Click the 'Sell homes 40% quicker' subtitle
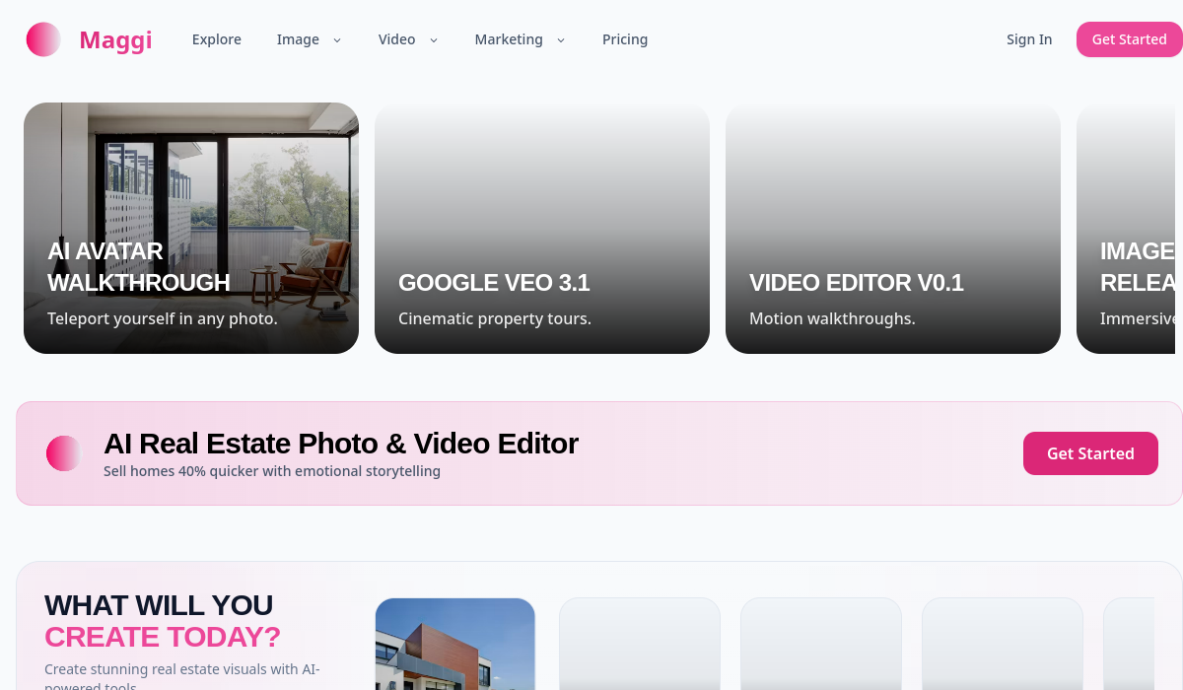This screenshot has height=690, width=1183. [x=272, y=471]
